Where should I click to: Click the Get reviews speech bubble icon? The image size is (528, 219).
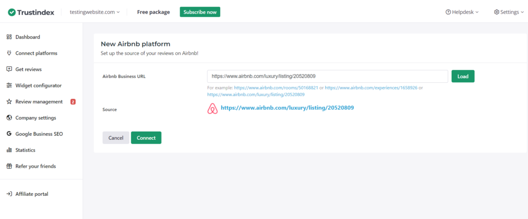9,69
